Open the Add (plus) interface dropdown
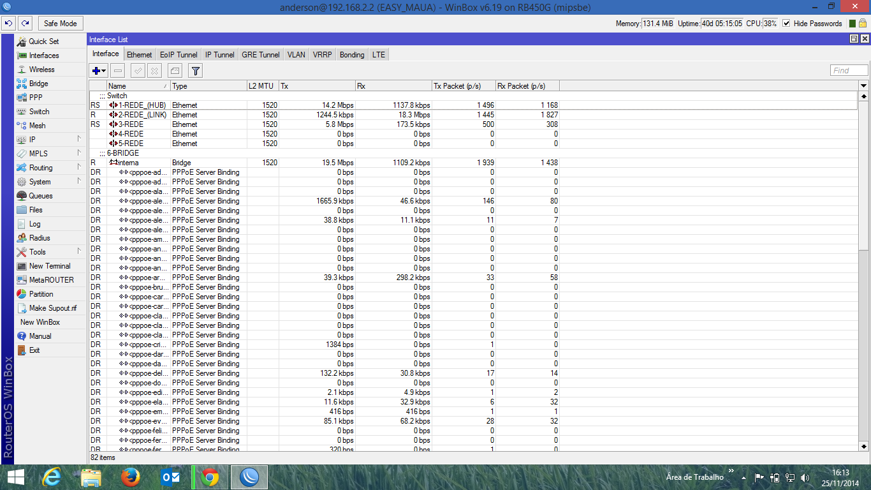The height and width of the screenshot is (490, 871). pos(99,71)
